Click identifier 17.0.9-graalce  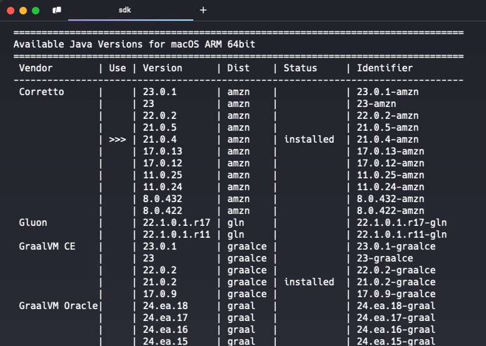tap(396, 294)
